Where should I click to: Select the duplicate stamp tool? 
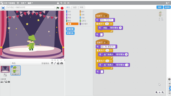point(58,3)
